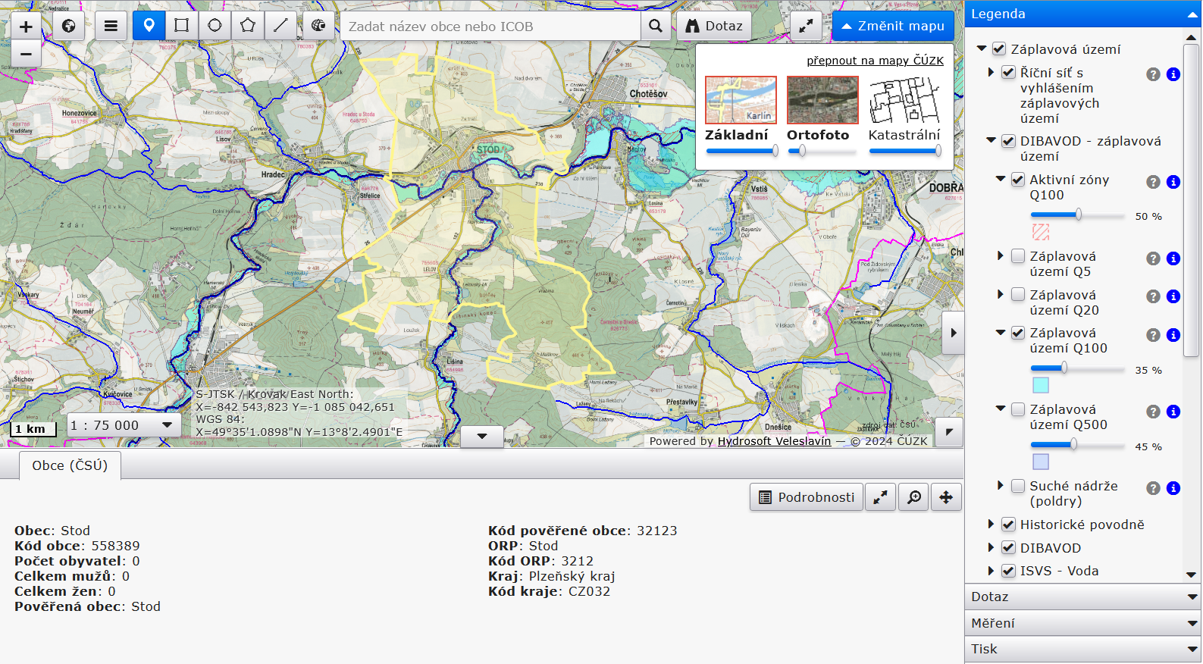Expand the Říční síť tree node
This screenshot has width=1203, height=664.
pyautogui.click(x=991, y=72)
